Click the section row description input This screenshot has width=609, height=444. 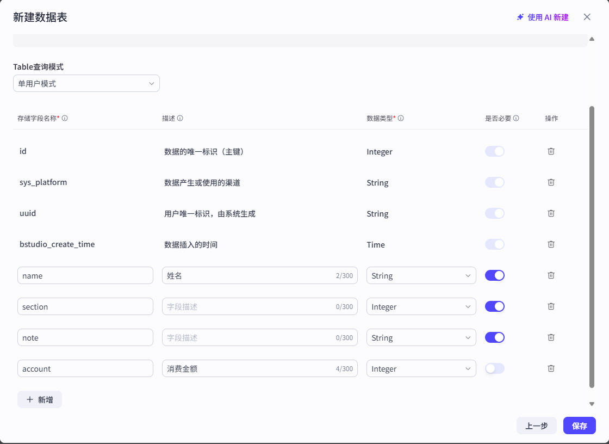259,306
